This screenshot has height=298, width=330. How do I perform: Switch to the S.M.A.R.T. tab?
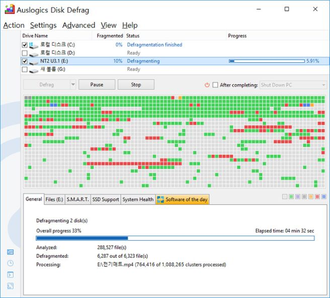[77, 200]
